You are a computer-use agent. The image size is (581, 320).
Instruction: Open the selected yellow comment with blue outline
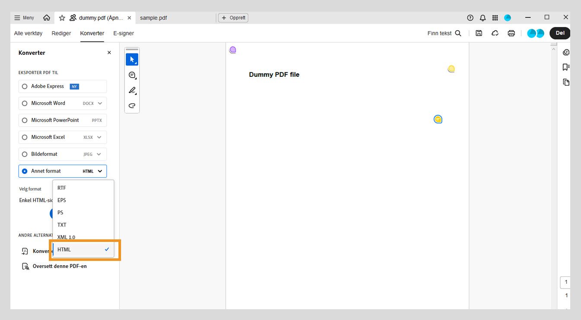[438, 119]
